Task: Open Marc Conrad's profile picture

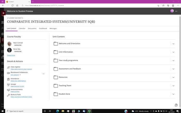Action: (x=9, y=44)
